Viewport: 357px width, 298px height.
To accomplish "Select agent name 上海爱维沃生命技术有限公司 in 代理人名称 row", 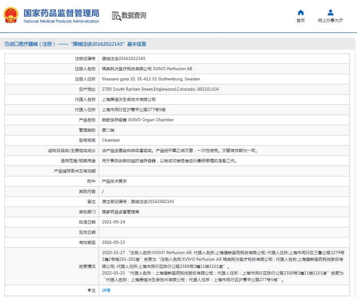I will click(129, 99).
